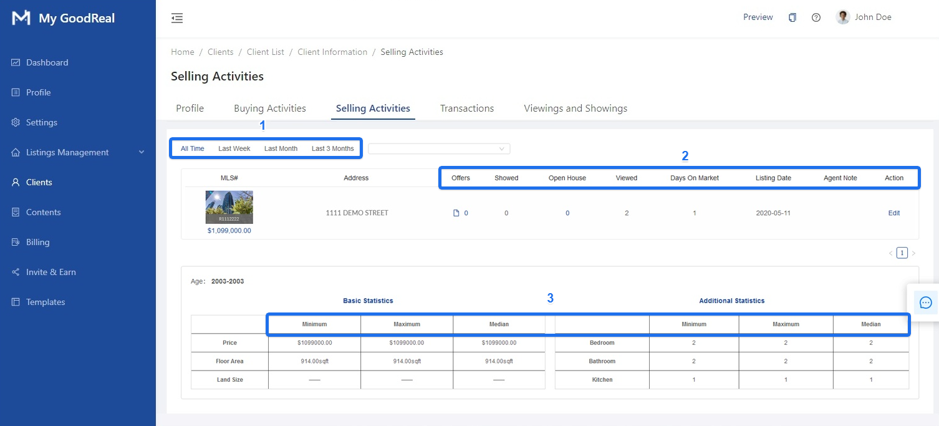
Task: Click the Preview link in header
Action: click(x=758, y=17)
